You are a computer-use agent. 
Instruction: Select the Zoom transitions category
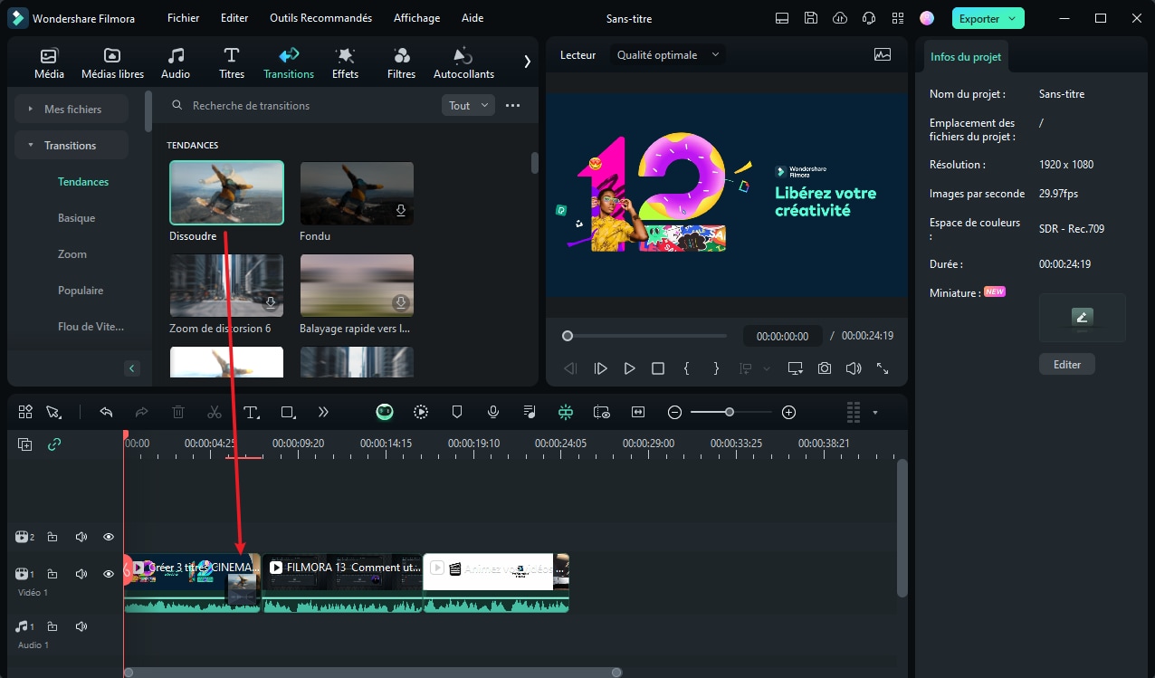point(72,254)
